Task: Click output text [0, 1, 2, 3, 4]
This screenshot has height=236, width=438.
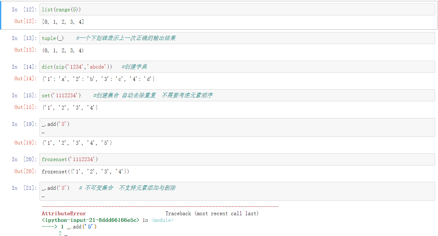Action: click(x=63, y=22)
